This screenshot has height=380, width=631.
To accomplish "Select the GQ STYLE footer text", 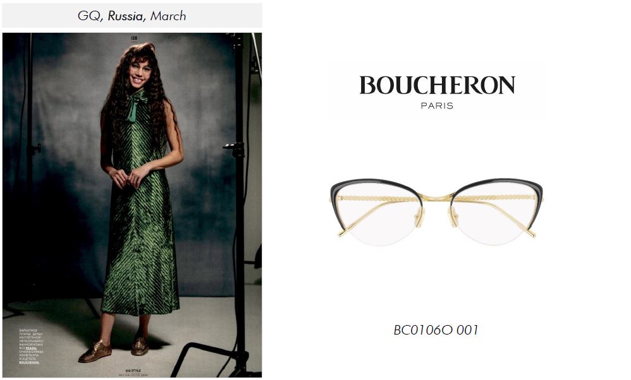I will [x=133, y=371].
